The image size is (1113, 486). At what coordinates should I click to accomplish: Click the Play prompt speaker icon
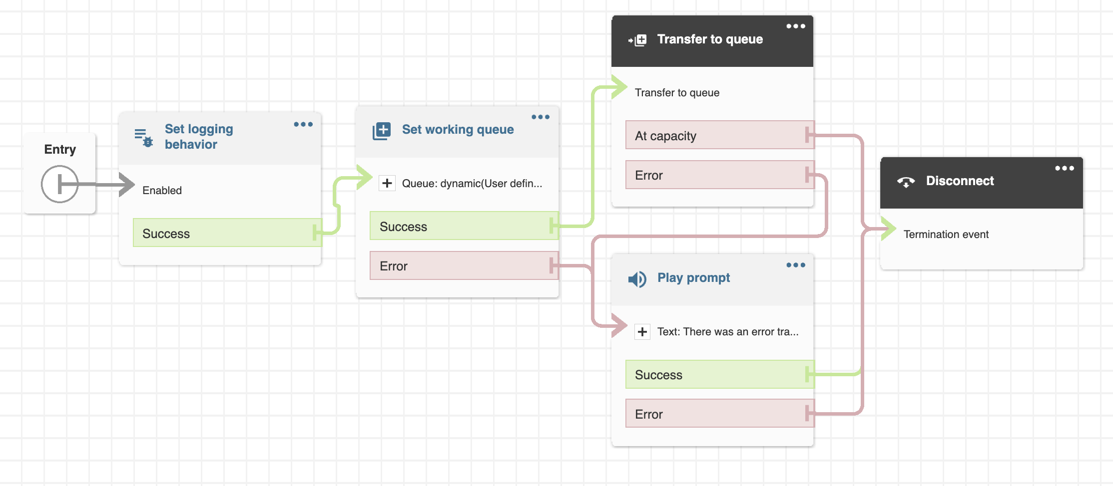(x=637, y=279)
